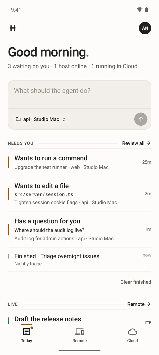This screenshot has width=159, height=355.
Task: Tap the app logo icon at top left
Action: tap(13, 28)
